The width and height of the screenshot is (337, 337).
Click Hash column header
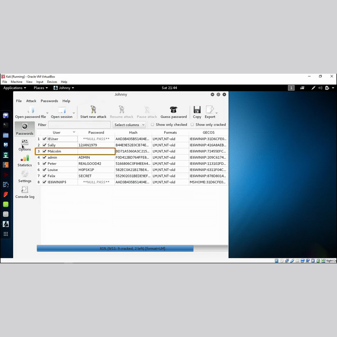[133, 132]
